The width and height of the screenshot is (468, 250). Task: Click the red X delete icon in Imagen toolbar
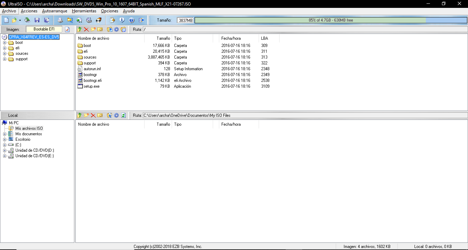[86, 29]
